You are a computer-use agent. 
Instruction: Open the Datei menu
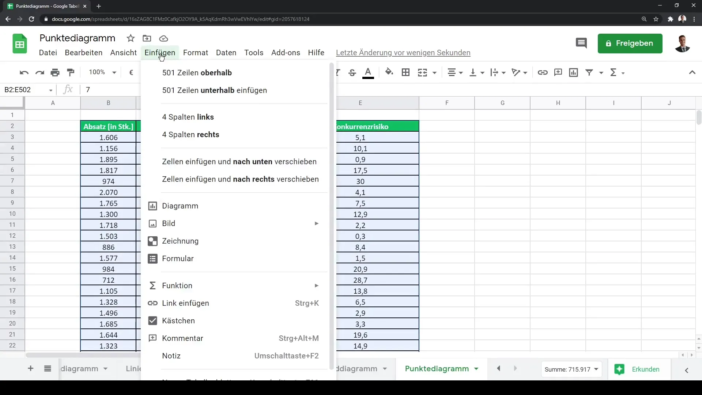pyautogui.click(x=48, y=53)
